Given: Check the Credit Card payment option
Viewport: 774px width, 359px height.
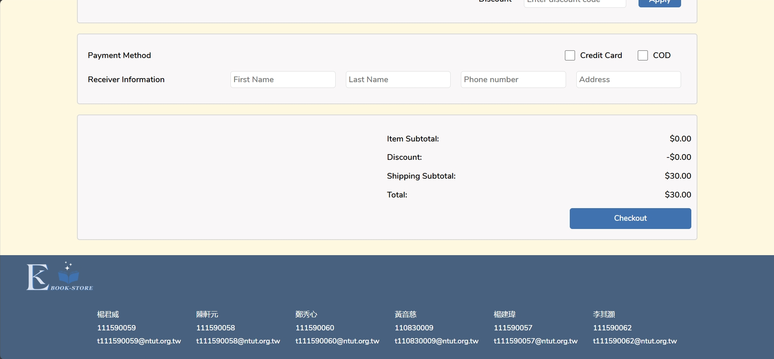Looking at the screenshot, I should point(570,56).
